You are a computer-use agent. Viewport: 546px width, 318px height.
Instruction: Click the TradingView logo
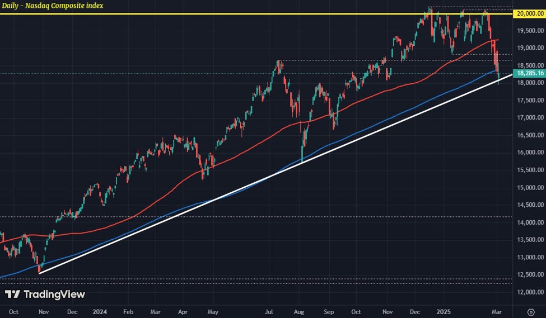[45, 294]
